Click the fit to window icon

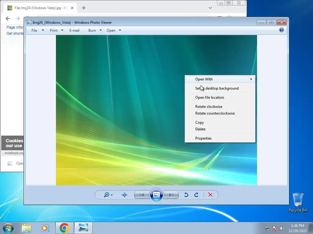tap(125, 195)
